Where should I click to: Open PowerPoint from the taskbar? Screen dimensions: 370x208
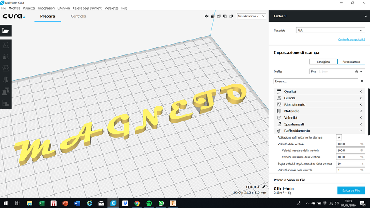tap(65, 203)
